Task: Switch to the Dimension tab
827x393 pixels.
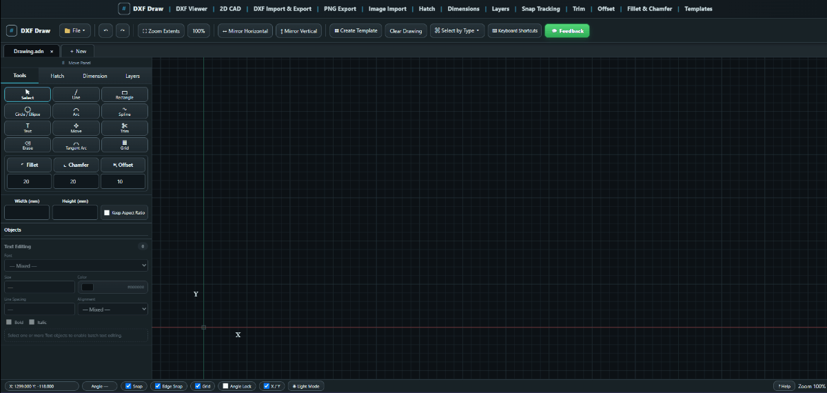Action: pos(95,76)
